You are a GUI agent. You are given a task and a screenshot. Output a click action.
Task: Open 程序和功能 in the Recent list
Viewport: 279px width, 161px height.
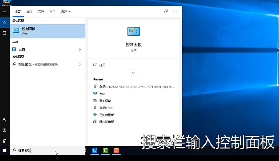107,122
